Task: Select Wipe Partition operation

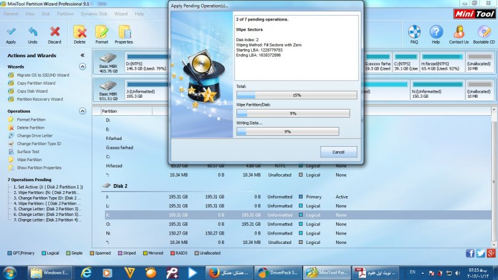Action: 29,160
